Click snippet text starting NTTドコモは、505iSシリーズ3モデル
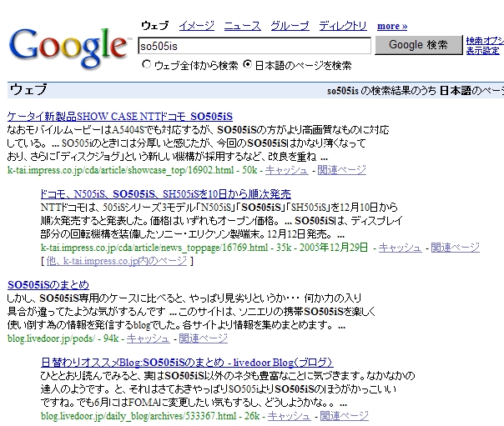 [221, 221]
